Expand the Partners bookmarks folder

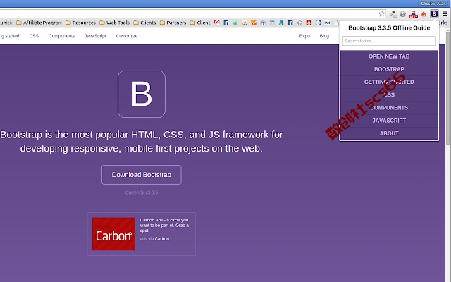(173, 23)
